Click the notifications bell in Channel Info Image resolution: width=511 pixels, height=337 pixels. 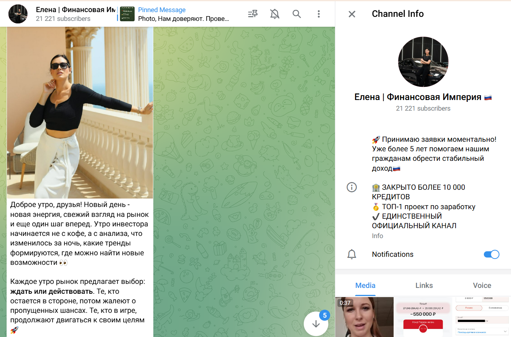point(351,254)
